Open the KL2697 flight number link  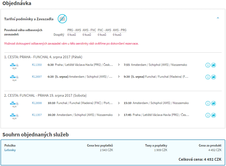37,77
